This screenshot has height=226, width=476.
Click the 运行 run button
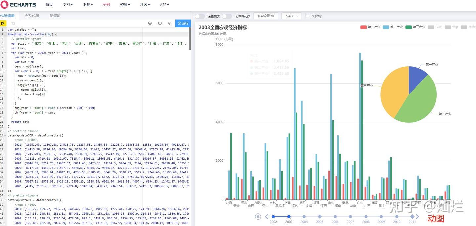pyautogui.click(x=183, y=23)
